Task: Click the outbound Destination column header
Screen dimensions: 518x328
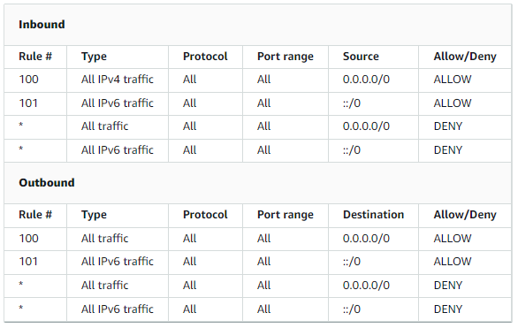Action: tap(373, 215)
